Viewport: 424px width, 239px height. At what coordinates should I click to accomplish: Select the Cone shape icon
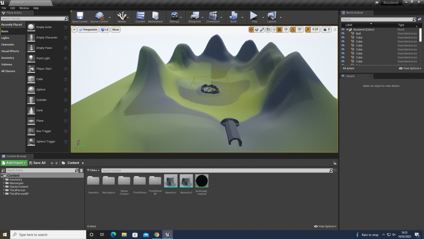pos(31,110)
